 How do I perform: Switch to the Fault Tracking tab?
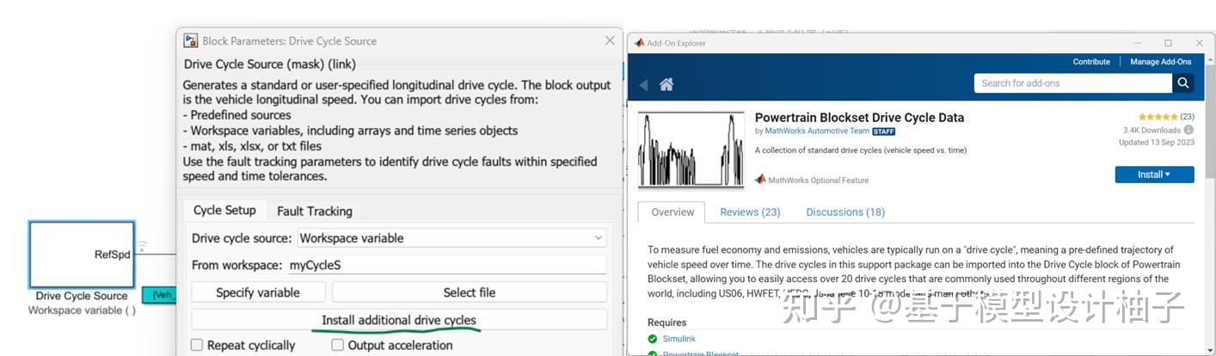(314, 211)
